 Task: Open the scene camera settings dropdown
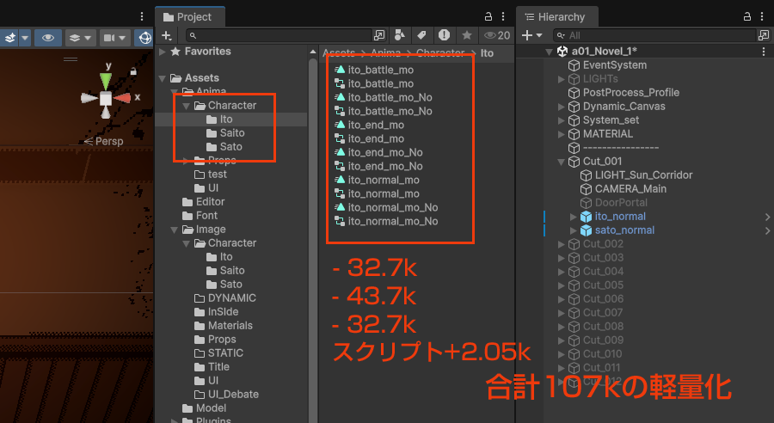pyautogui.click(x=114, y=38)
